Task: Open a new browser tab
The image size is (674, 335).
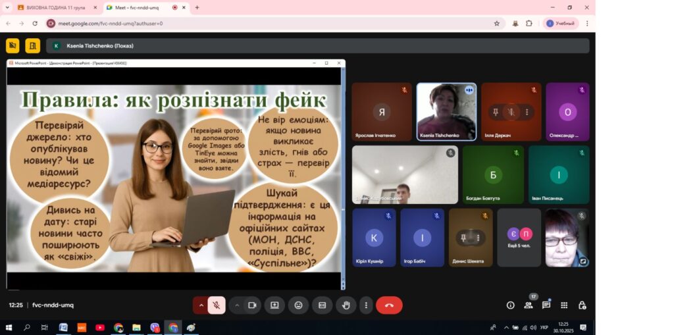Action: 197,7
